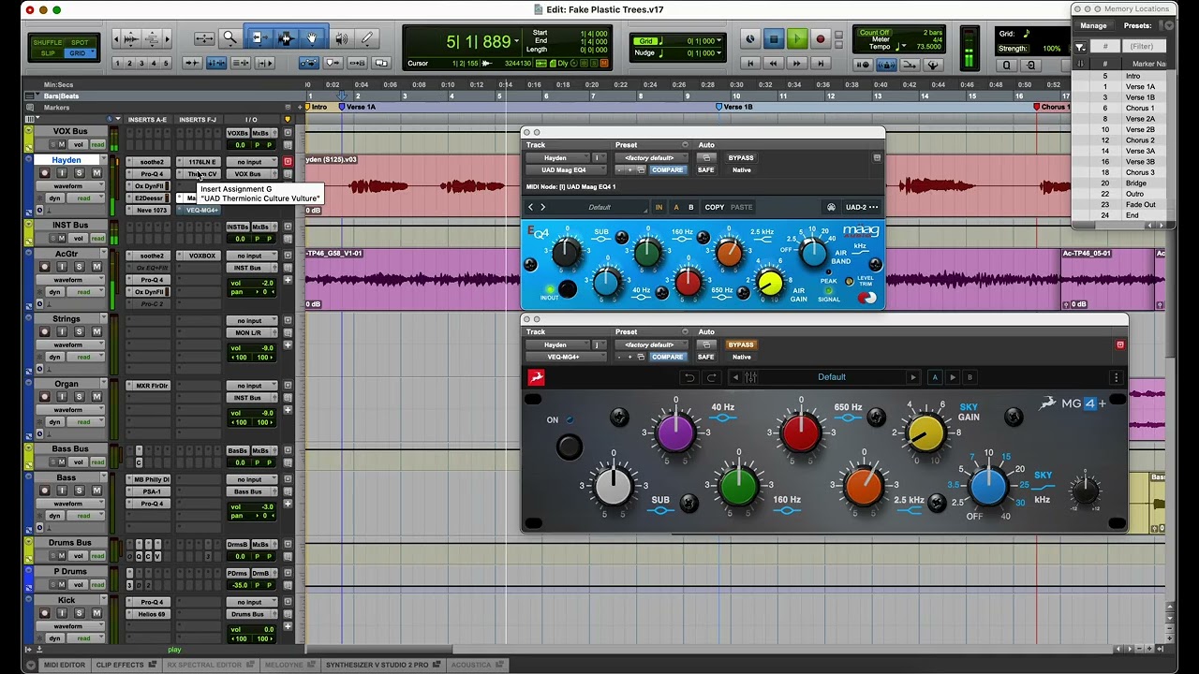Click the yellow SKY GAIN knob on MG4+

tap(925, 433)
